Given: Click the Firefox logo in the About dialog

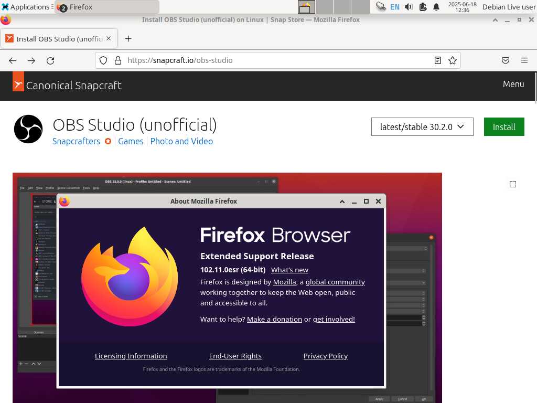Looking at the screenshot, I should pos(130,276).
